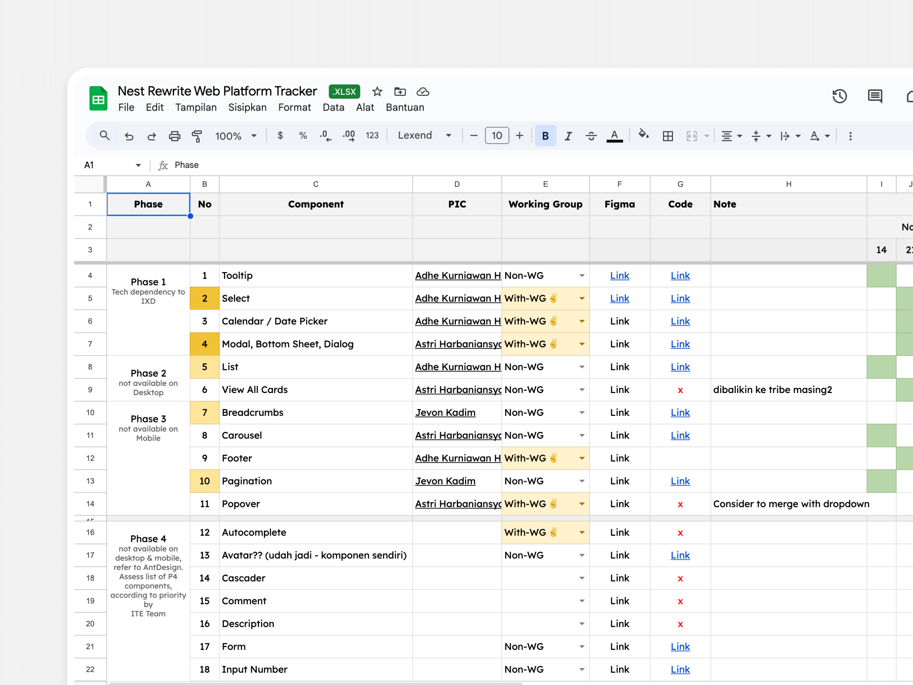Image resolution: width=913 pixels, height=685 pixels.
Task: Open the 100% zoom level dropdown
Action: (x=236, y=136)
